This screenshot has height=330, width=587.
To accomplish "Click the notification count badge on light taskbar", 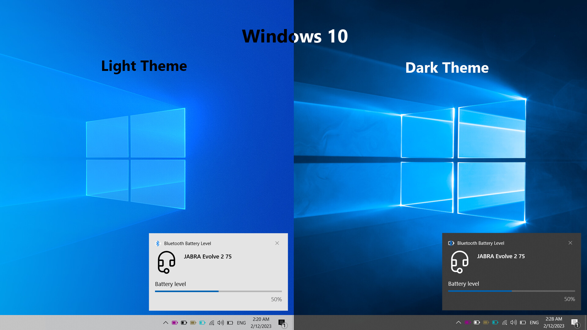I will coord(285,325).
